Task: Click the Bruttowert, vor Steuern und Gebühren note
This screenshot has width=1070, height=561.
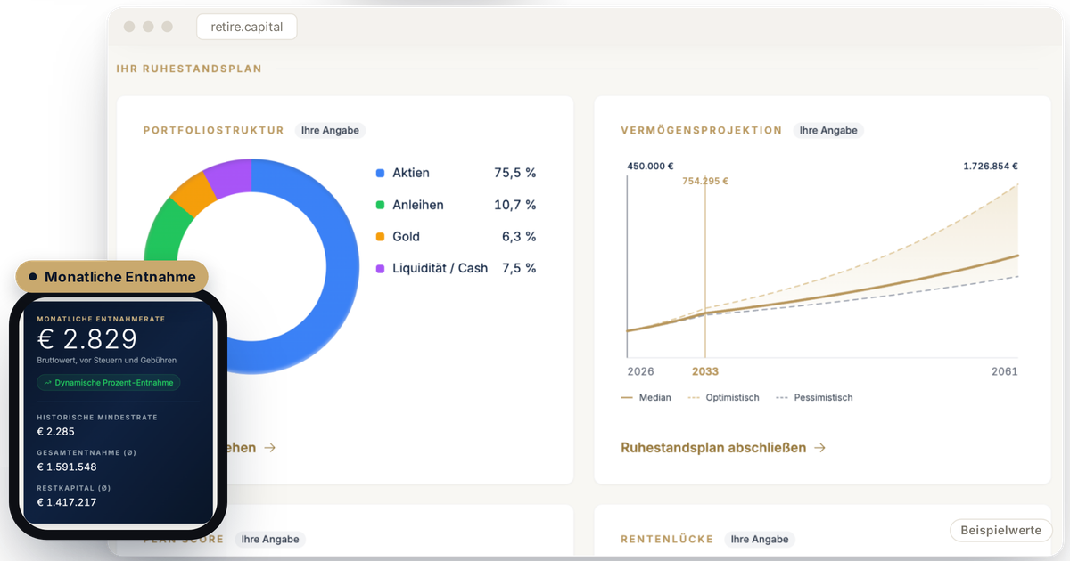Action: click(x=106, y=361)
